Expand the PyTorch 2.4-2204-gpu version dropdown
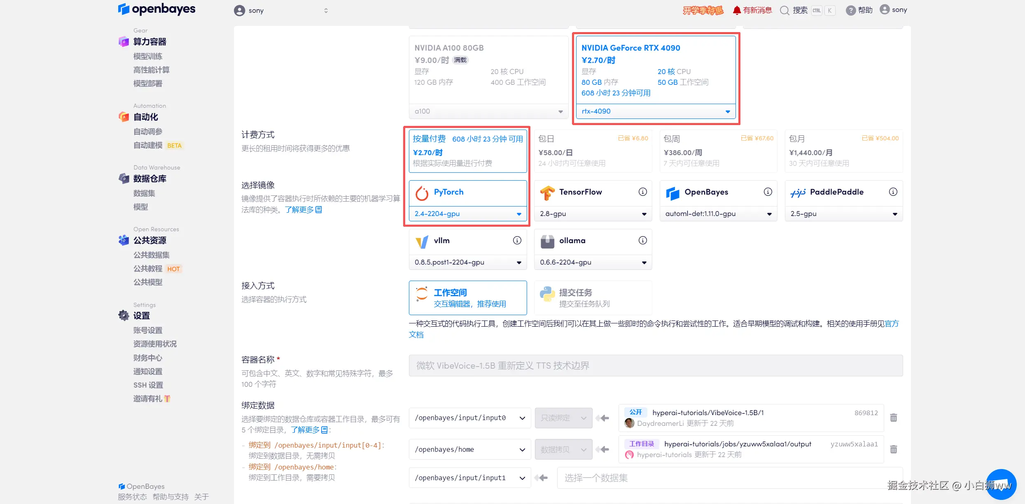The height and width of the screenshot is (504, 1025). (468, 214)
